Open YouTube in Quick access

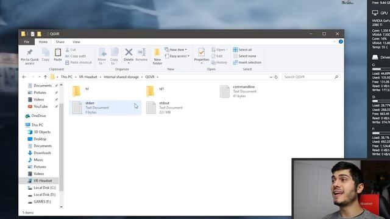(x=38, y=106)
